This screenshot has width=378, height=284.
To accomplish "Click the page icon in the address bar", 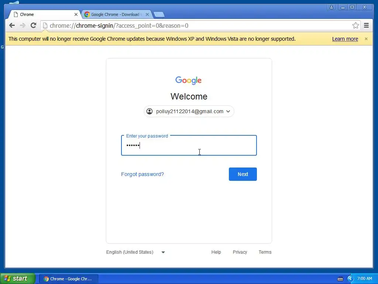I will pyautogui.click(x=45, y=26).
